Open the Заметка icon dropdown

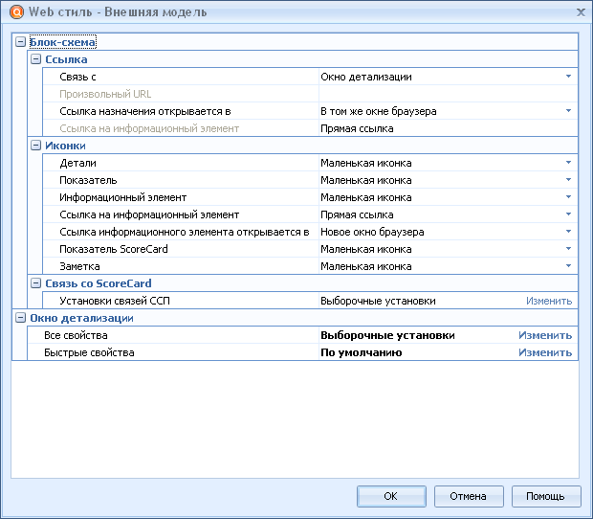point(568,266)
